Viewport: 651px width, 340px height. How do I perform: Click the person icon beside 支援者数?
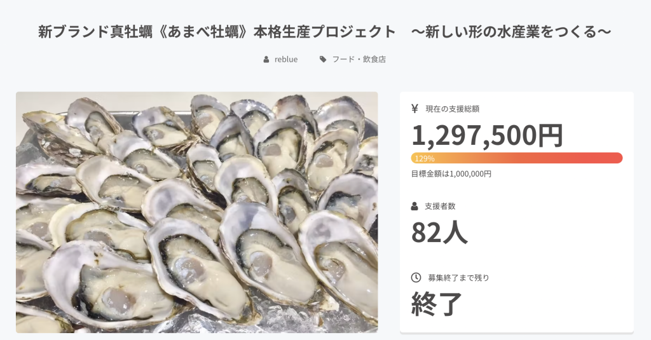pos(415,206)
